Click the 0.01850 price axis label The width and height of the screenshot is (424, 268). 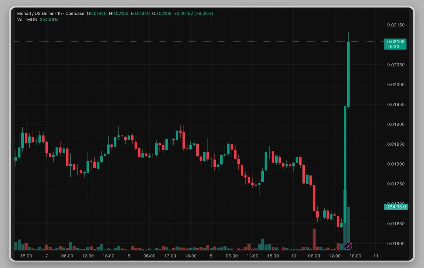point(396,144)
